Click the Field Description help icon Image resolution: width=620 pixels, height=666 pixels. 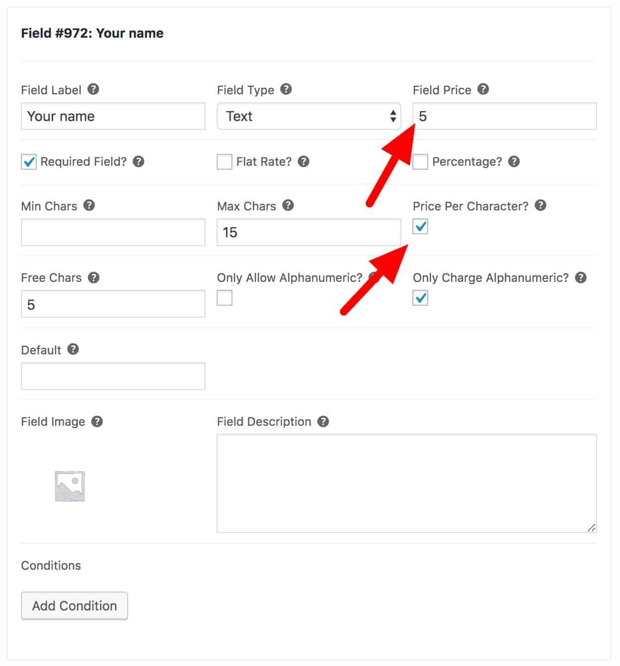[323, 421]
